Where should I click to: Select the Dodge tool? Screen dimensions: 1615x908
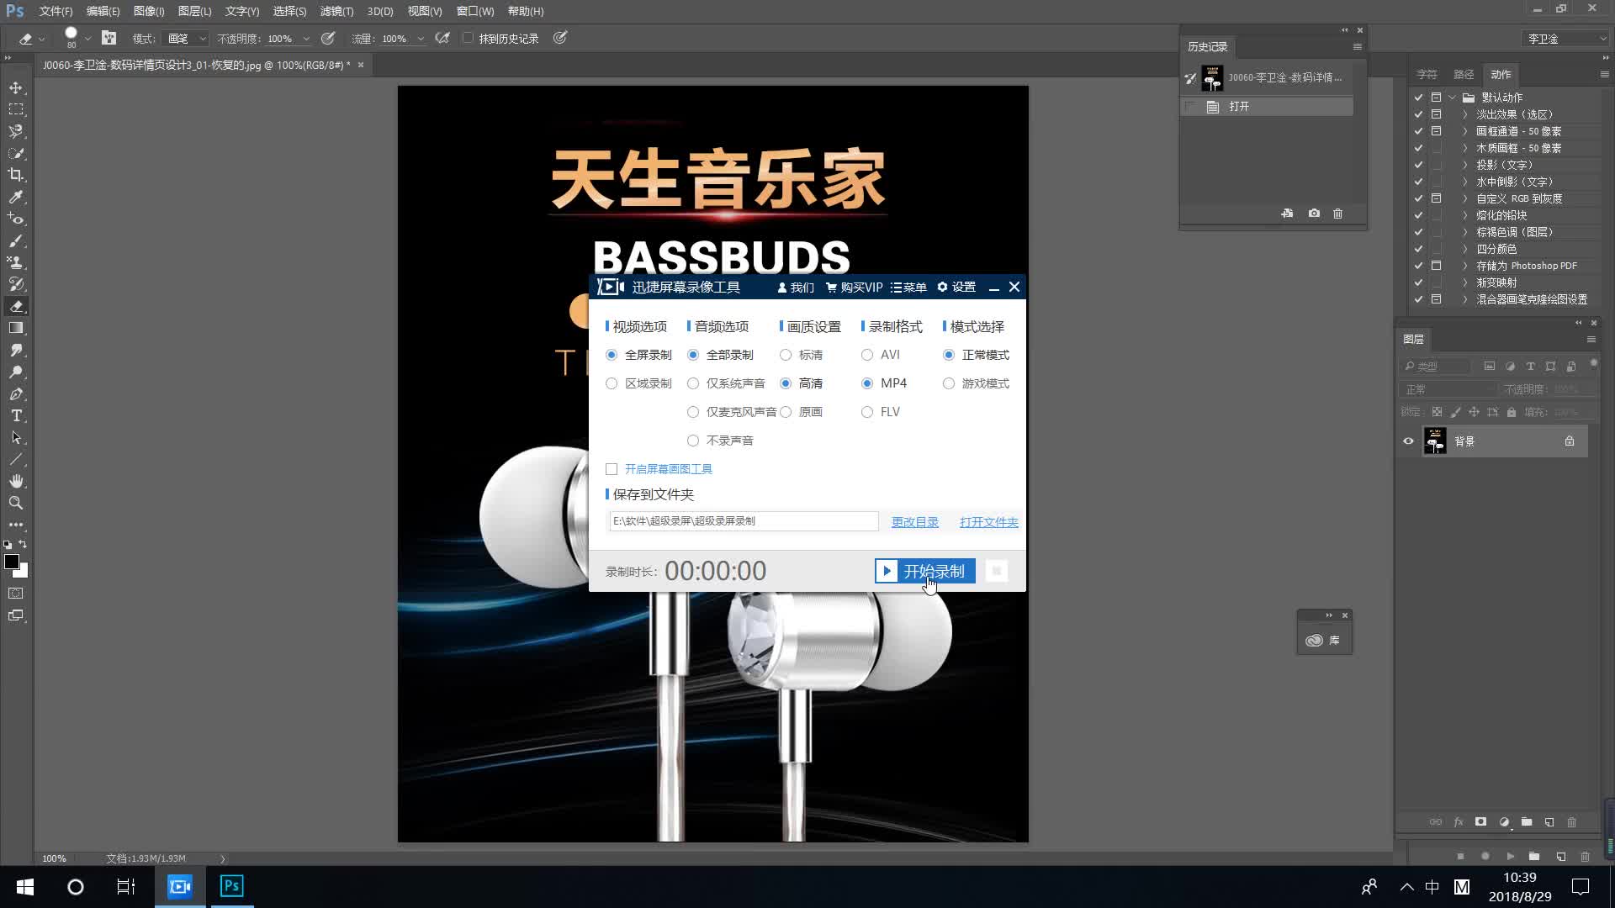click(16, 372)
